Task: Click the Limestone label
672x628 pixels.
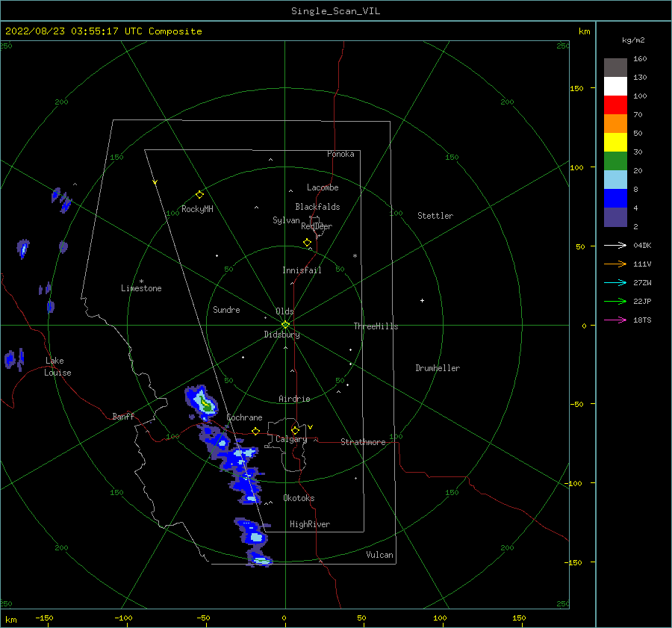Action: [x=141, y=288]
